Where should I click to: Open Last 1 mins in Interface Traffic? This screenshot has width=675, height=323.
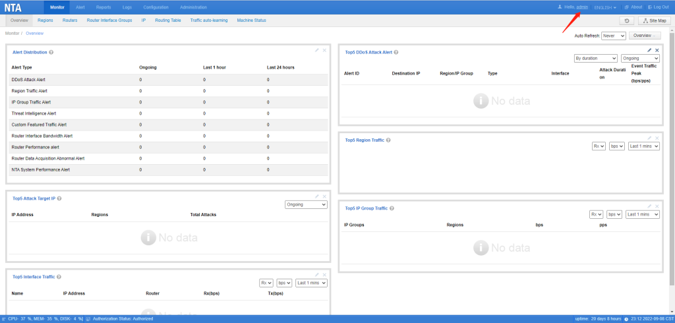[311, 283]
